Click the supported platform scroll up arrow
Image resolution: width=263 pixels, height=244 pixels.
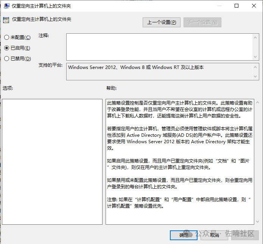[255, 67]
